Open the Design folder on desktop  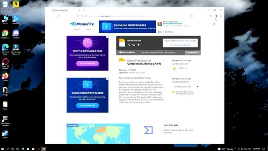(5, 91)
